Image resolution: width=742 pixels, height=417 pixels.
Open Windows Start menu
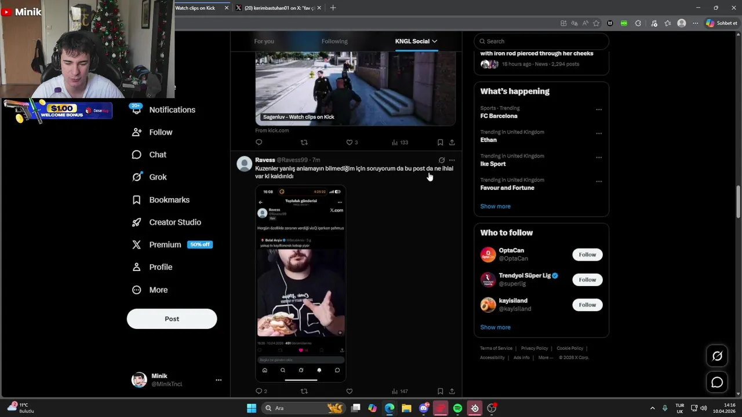pyautogui.click(x=252, y=408)
